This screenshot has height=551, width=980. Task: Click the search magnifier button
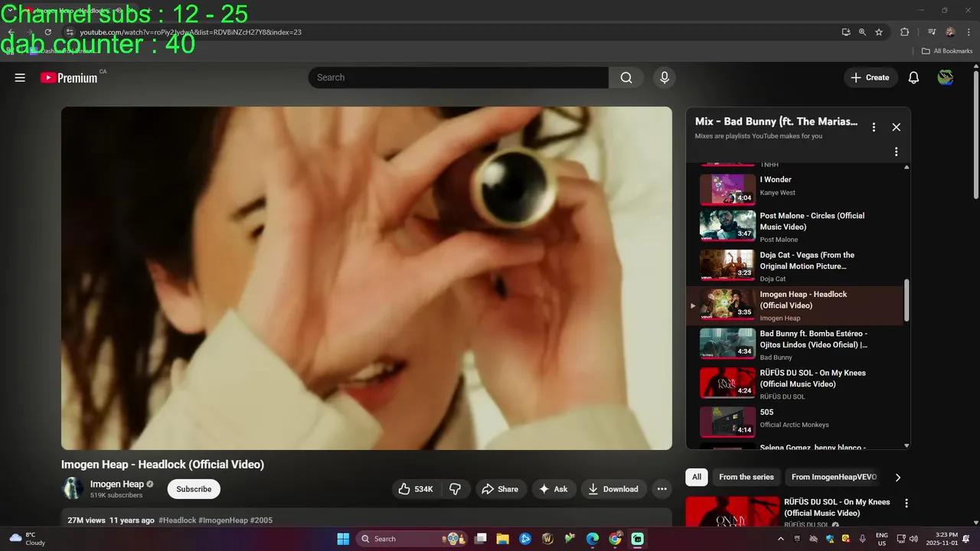[x=626, y=77]
